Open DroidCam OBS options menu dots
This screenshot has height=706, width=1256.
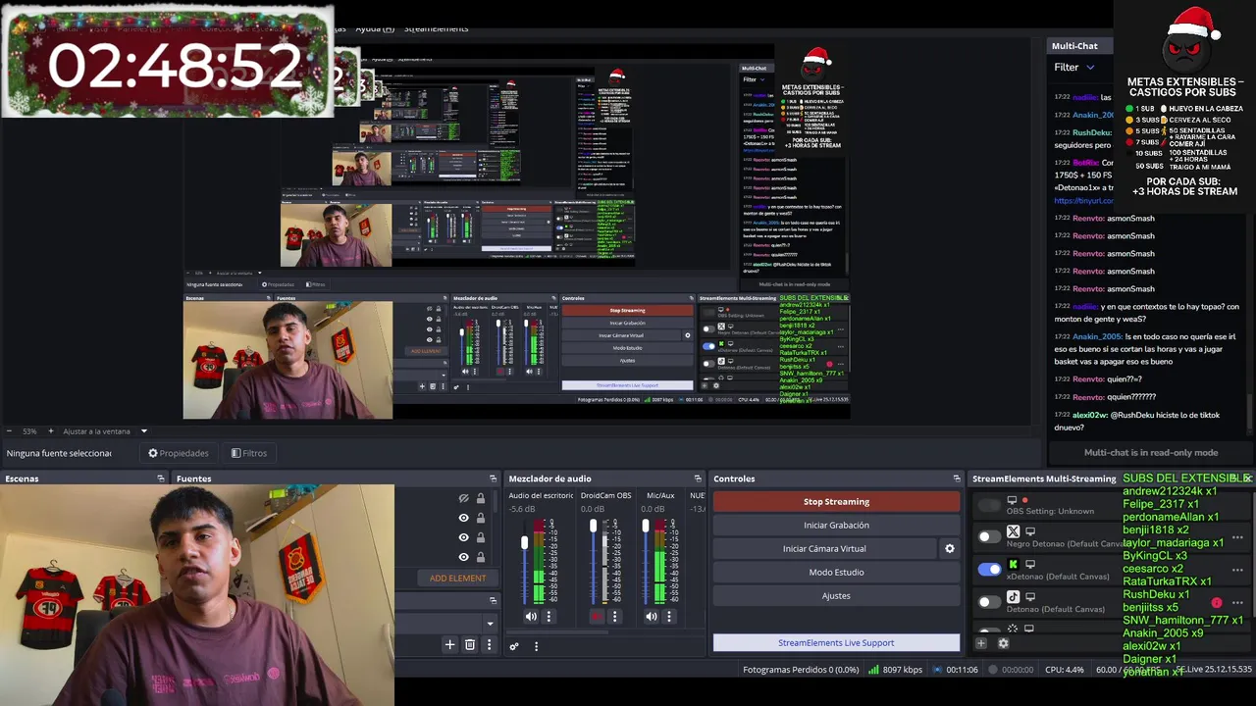[614, 617]
